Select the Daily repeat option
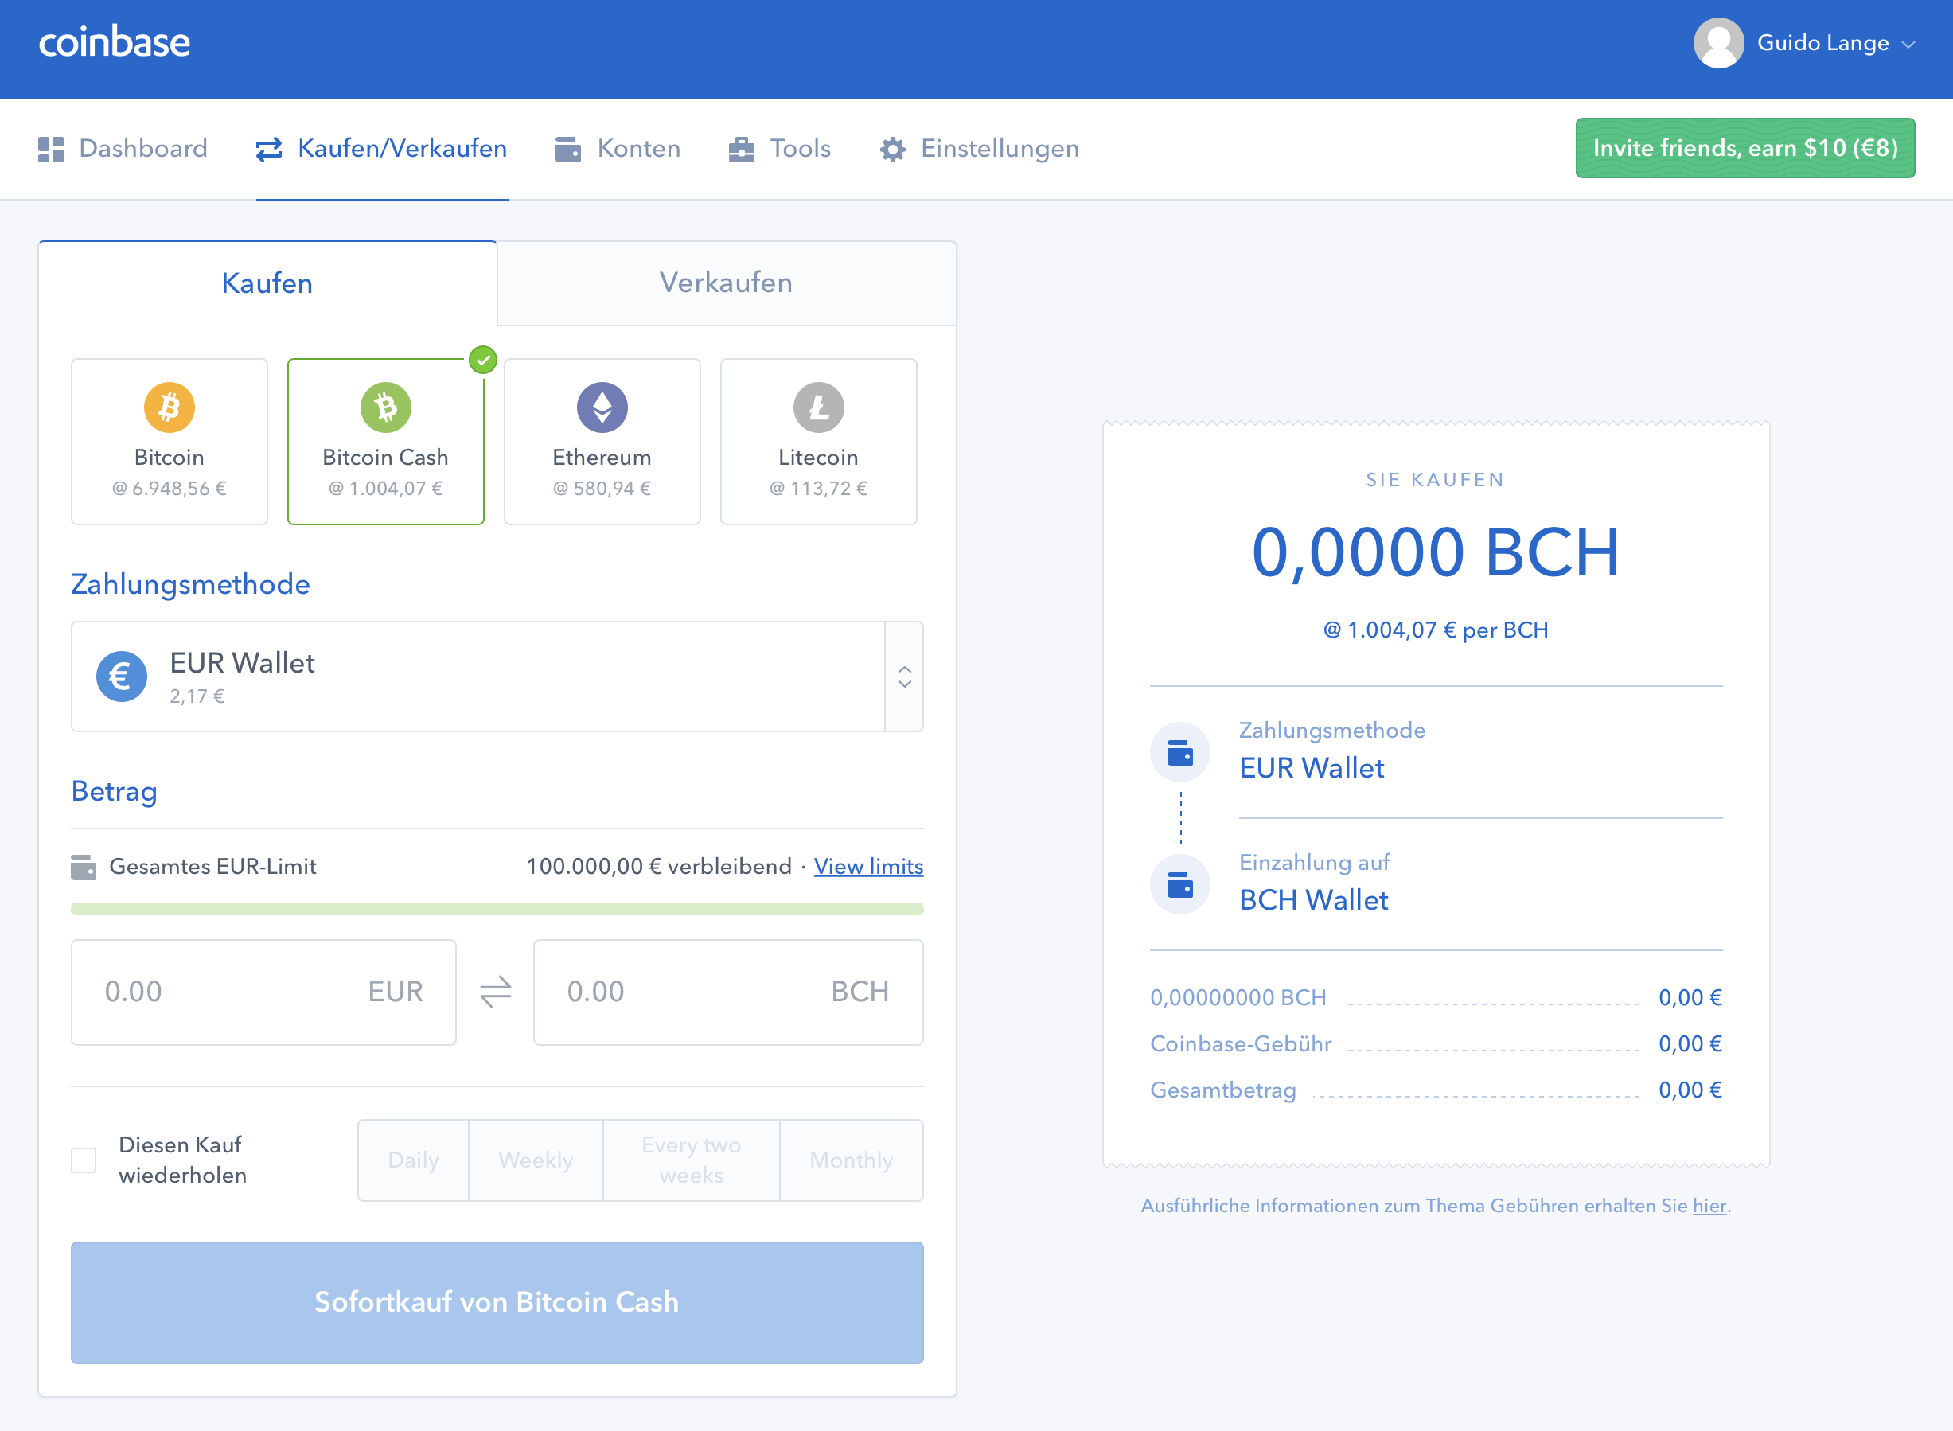 click(413, 1160)
